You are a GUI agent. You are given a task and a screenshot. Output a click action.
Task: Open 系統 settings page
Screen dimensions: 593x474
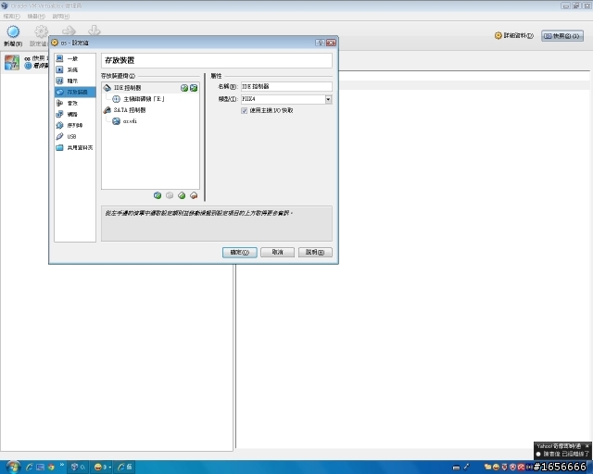[75, 69]
